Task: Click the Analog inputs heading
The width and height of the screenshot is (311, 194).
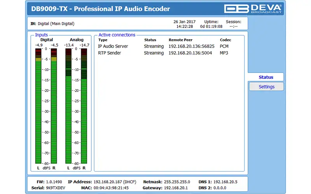Action: pyautogui.click(x=77, y=40)
